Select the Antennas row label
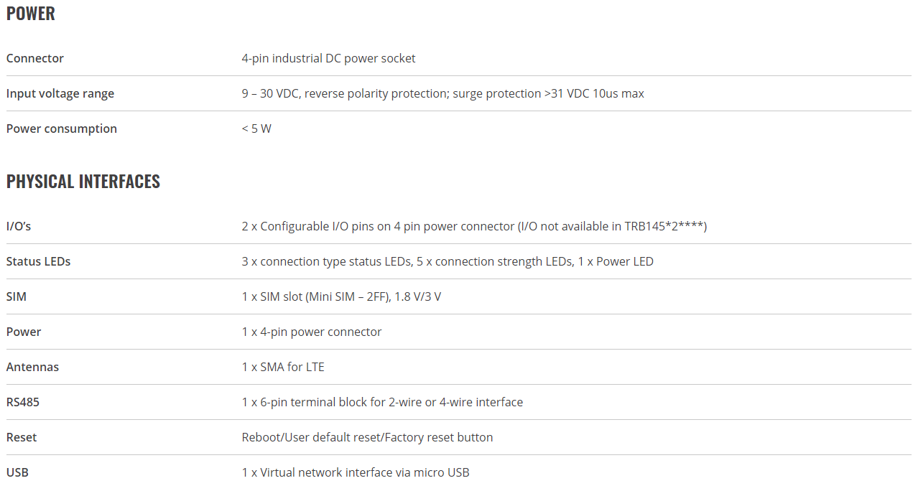Screen dimensions: 913x491 tap(33, 367)
